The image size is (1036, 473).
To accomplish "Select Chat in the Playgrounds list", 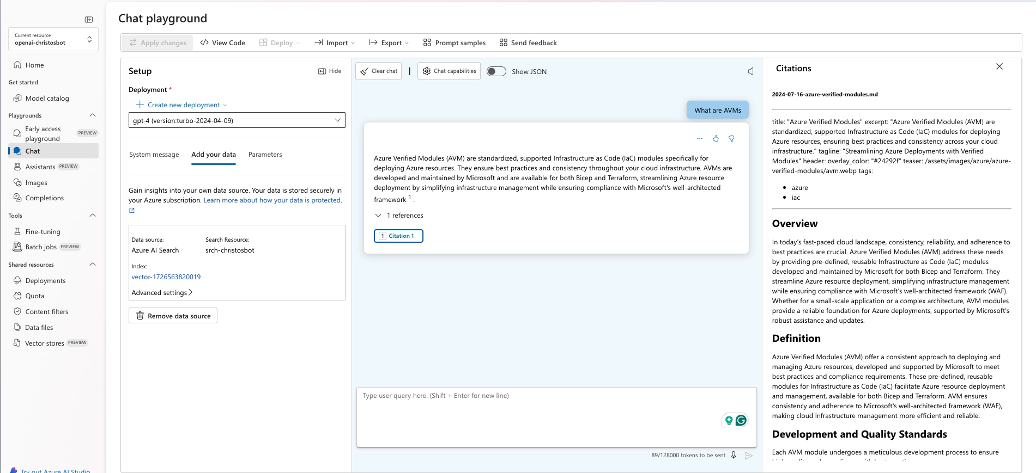I will pos(53,151).
